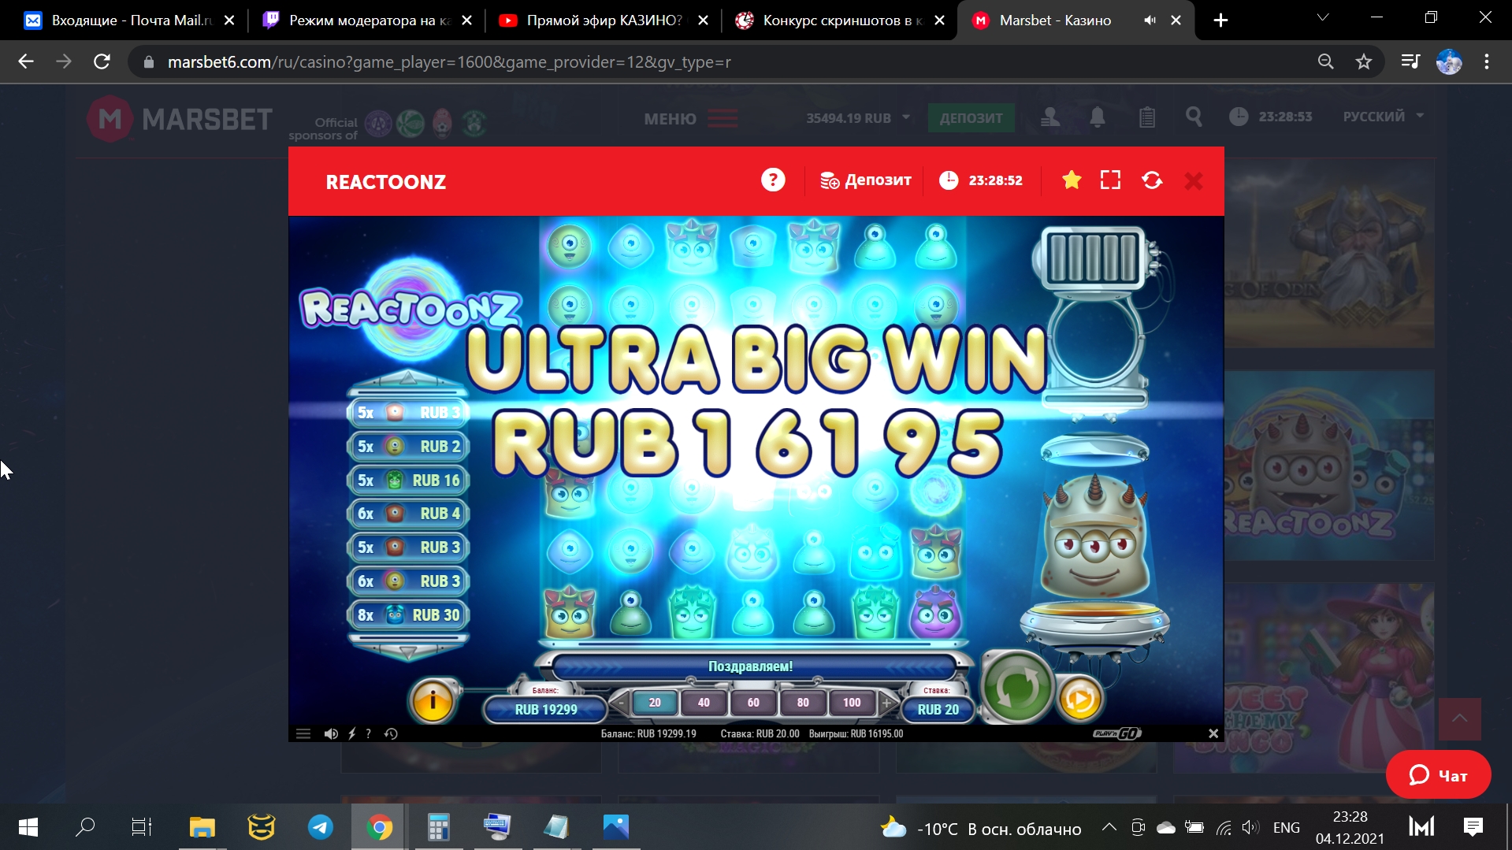Open the МЕНЮ site menu
This screenshot has height=850, width=1512.
click(690, 119)
